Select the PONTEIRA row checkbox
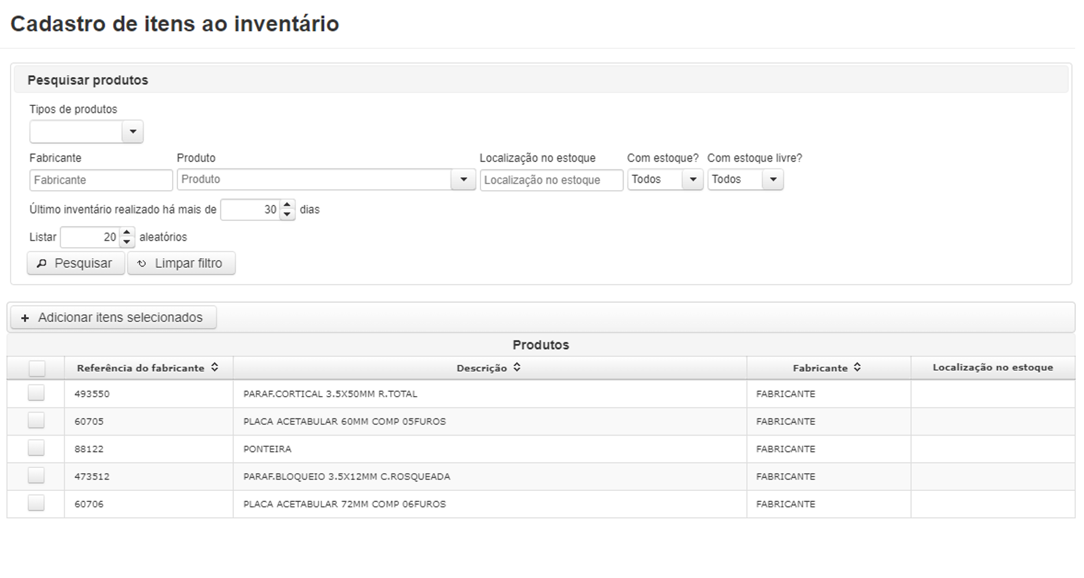 (36, 449)
